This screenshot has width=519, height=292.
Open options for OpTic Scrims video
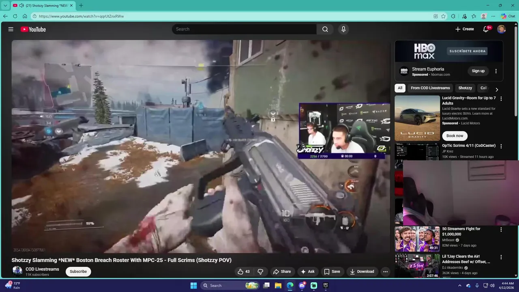501,146
